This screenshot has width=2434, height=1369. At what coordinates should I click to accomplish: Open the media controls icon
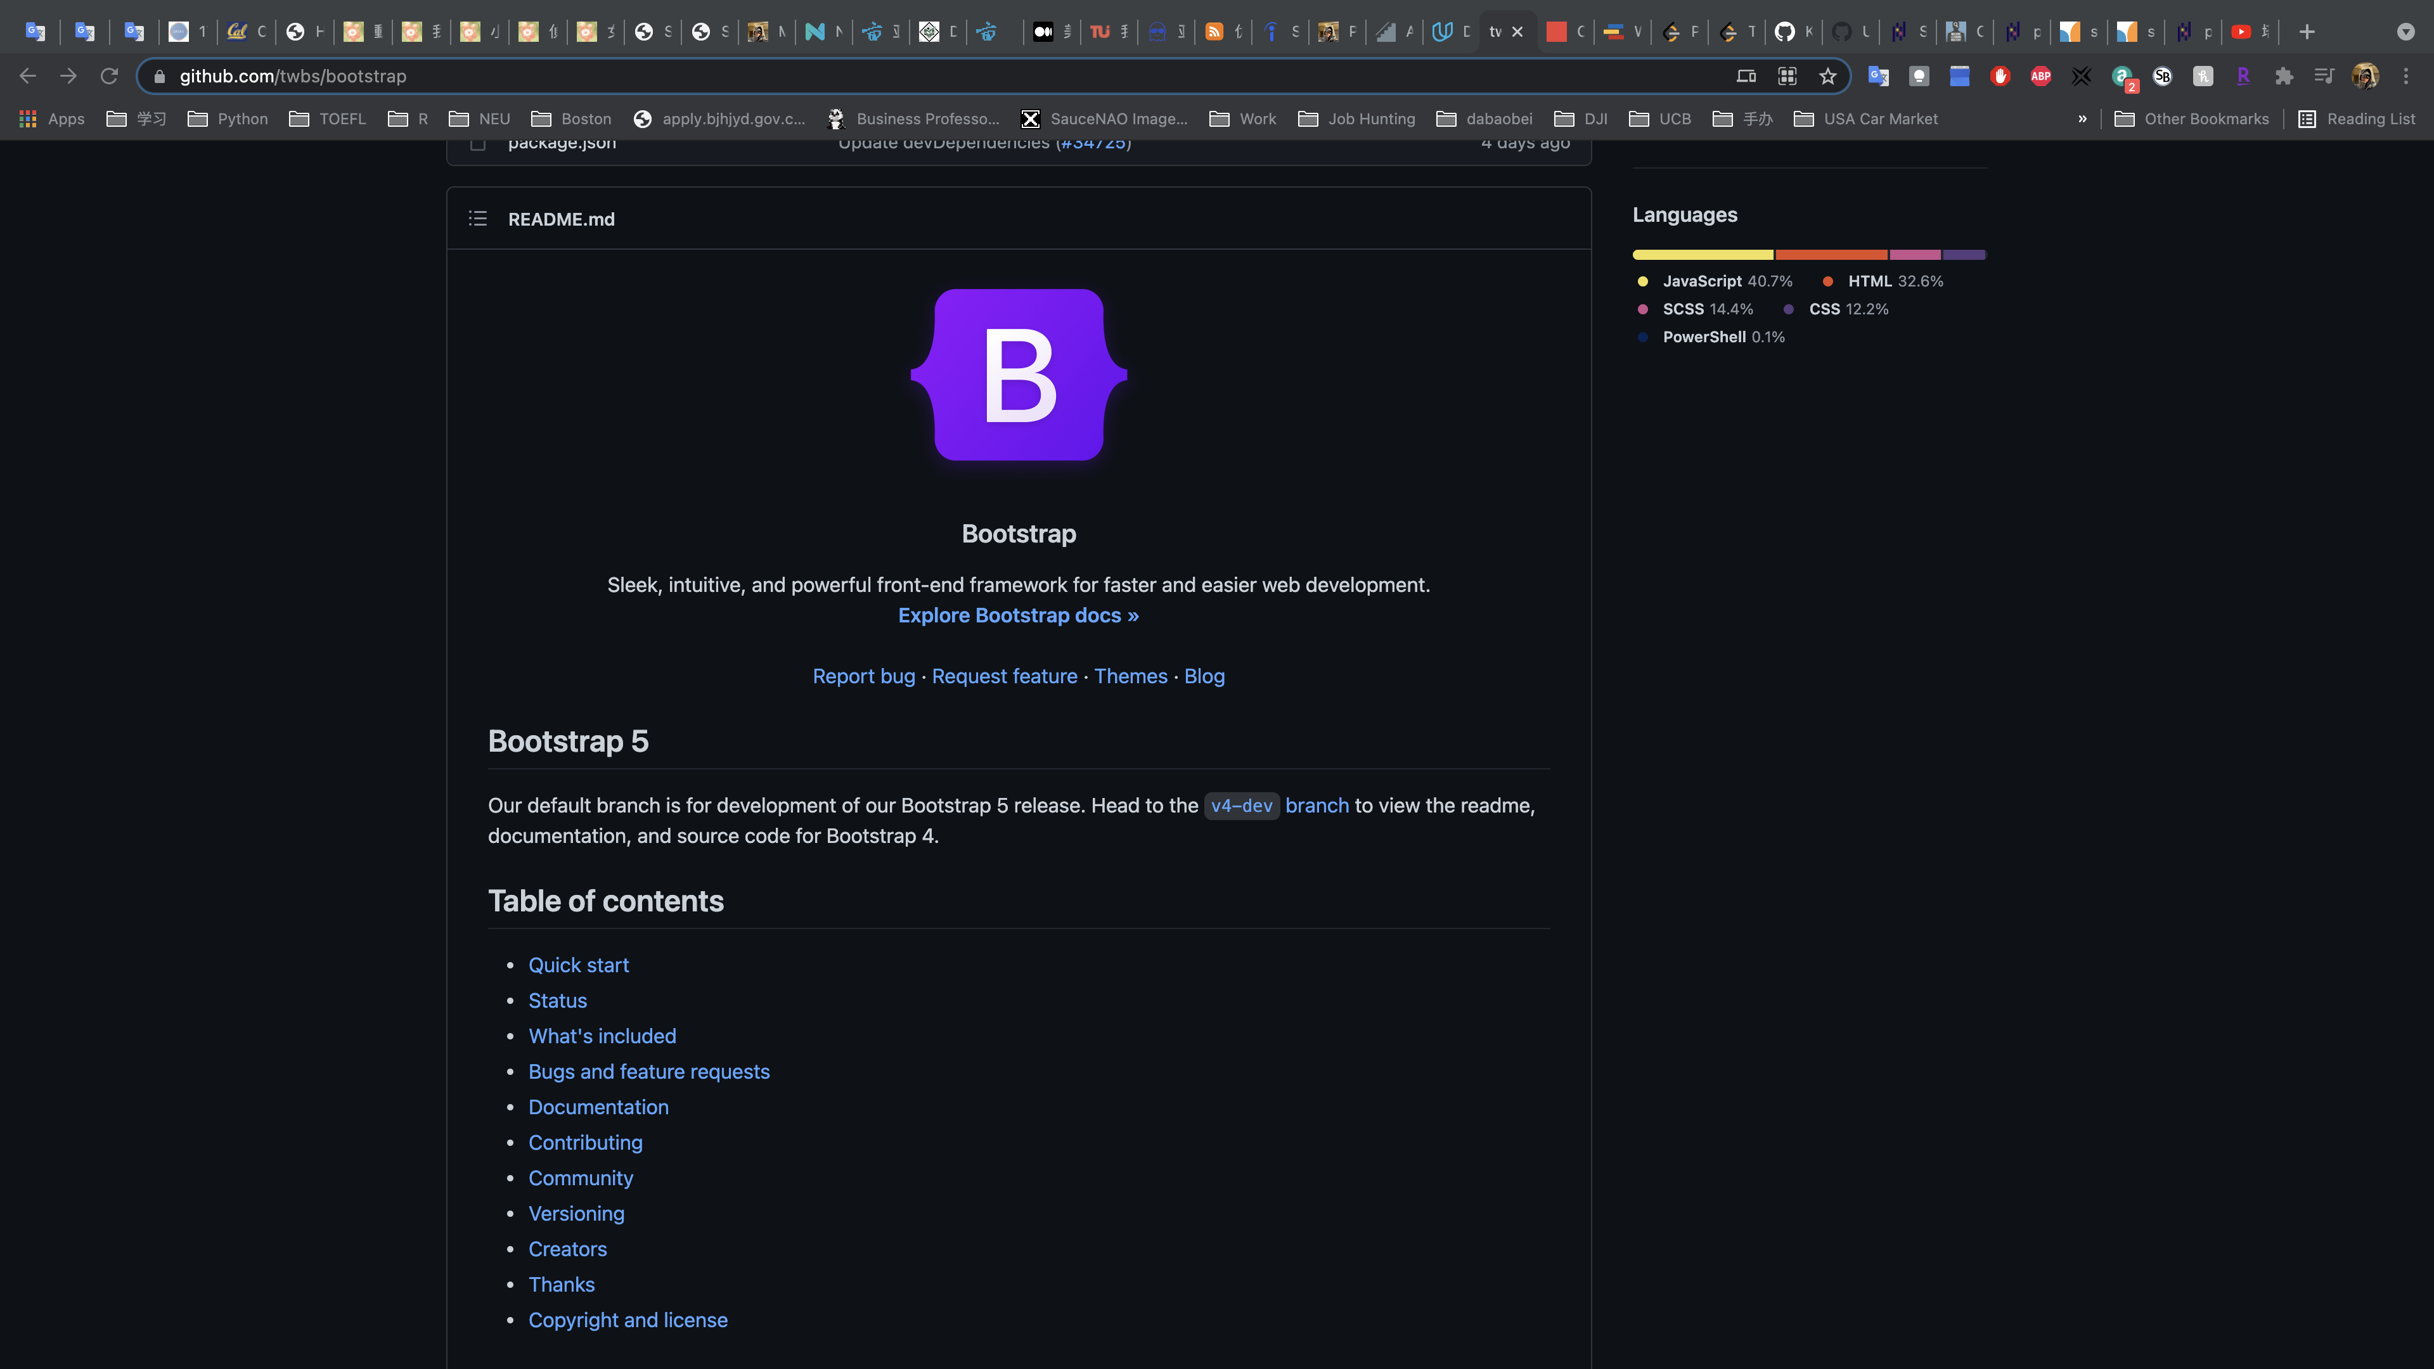2324,77
